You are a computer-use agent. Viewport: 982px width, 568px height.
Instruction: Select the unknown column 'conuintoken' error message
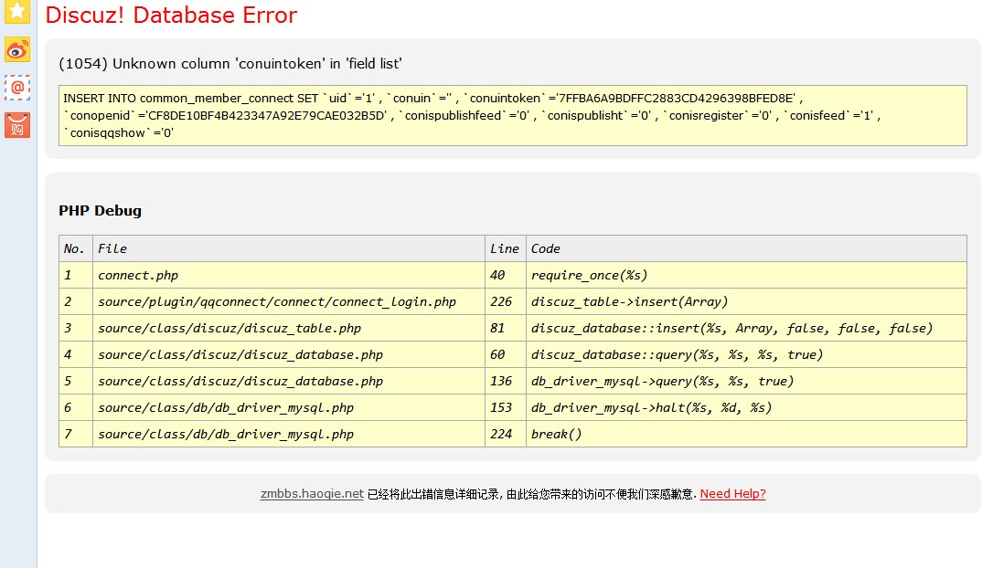(x=230, y=64)
